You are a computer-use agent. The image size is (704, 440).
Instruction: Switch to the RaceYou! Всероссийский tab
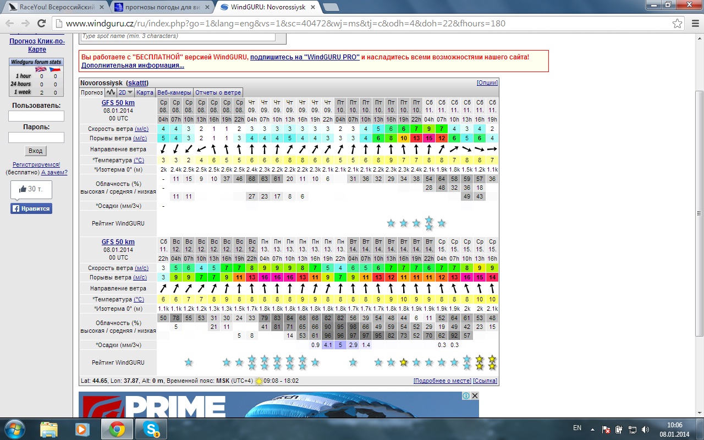click(57, 8)
